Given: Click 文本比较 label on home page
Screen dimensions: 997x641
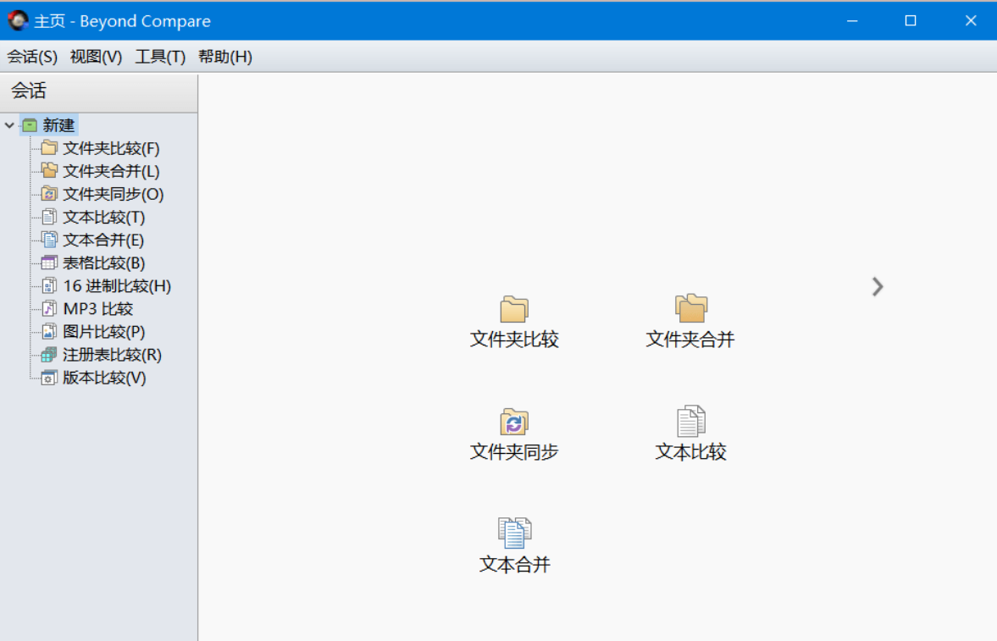Looking at the screenshot, I should point(690,452).
